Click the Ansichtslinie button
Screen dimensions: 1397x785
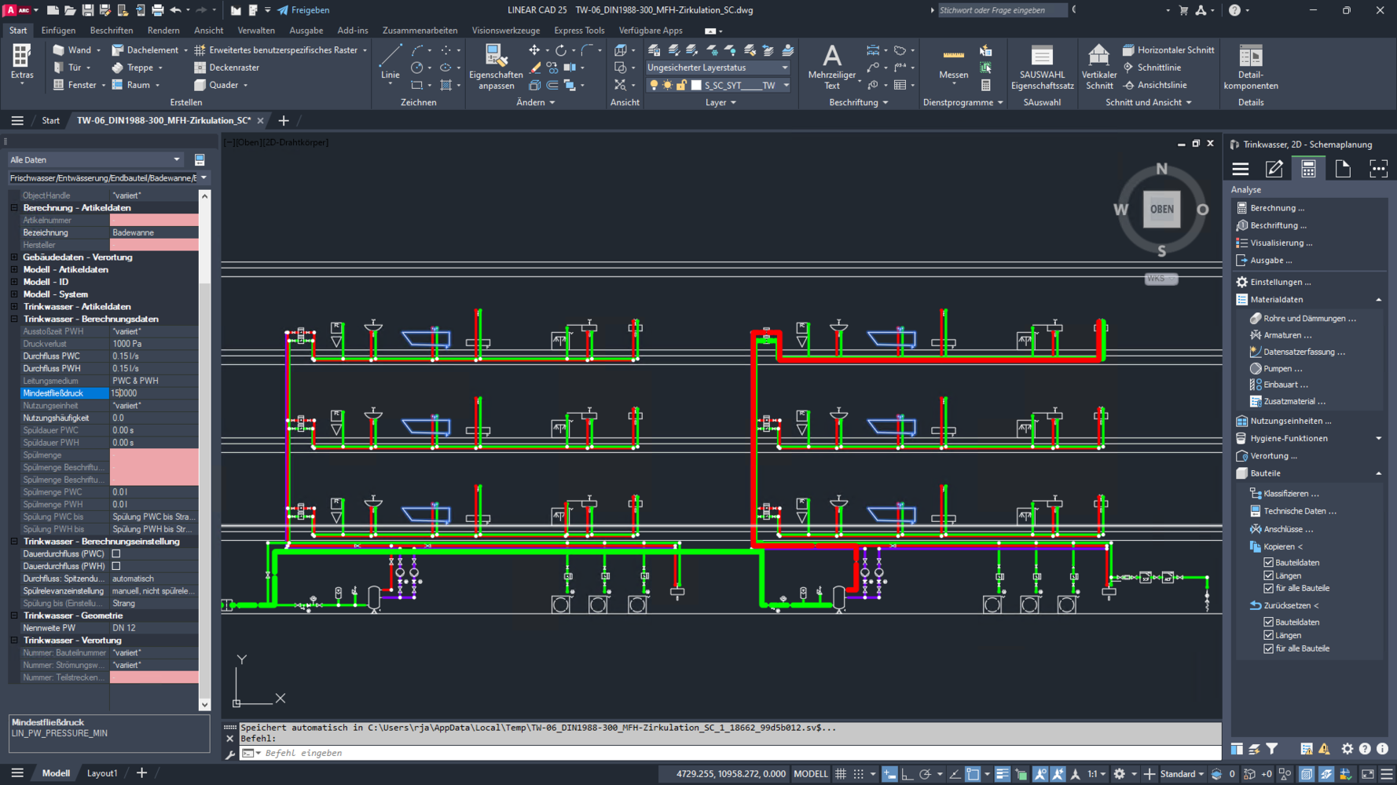tap(1155, 85)
